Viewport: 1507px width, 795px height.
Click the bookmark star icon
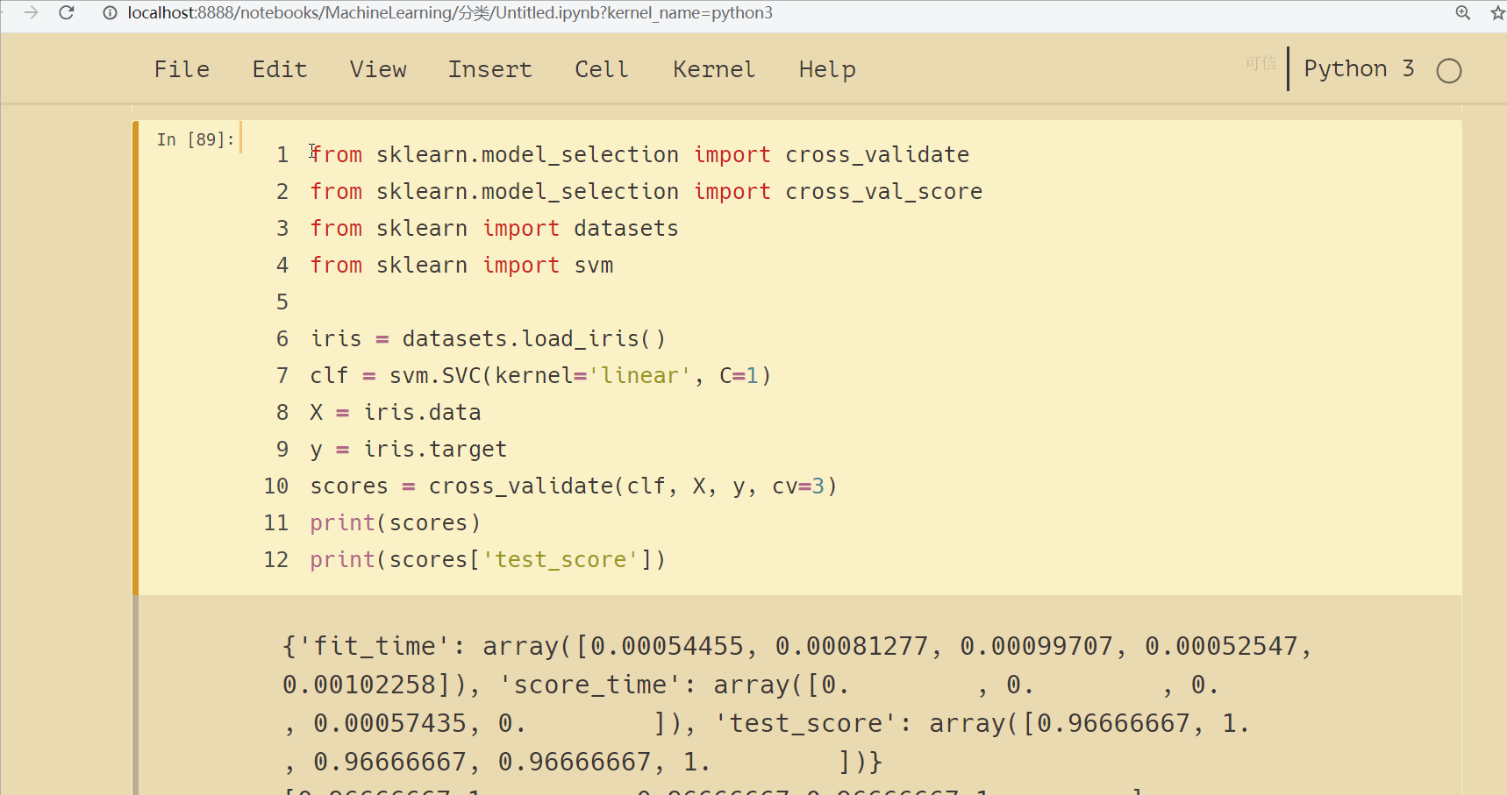coord(1497,13)
